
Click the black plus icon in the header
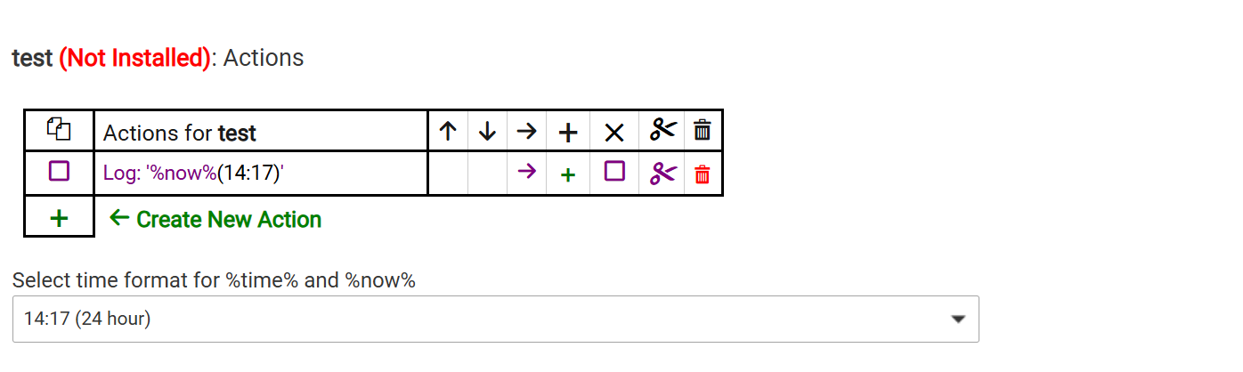coord(568,133)
